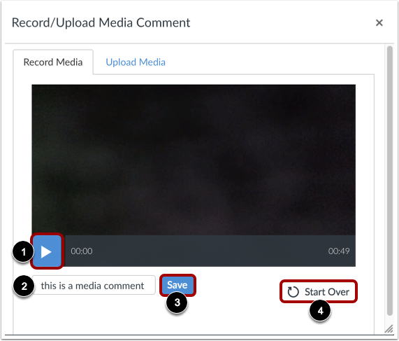Click the circular arrow icon beside Start Over
The width and height of the screenshot is (399, 341).
click(293, 292)
